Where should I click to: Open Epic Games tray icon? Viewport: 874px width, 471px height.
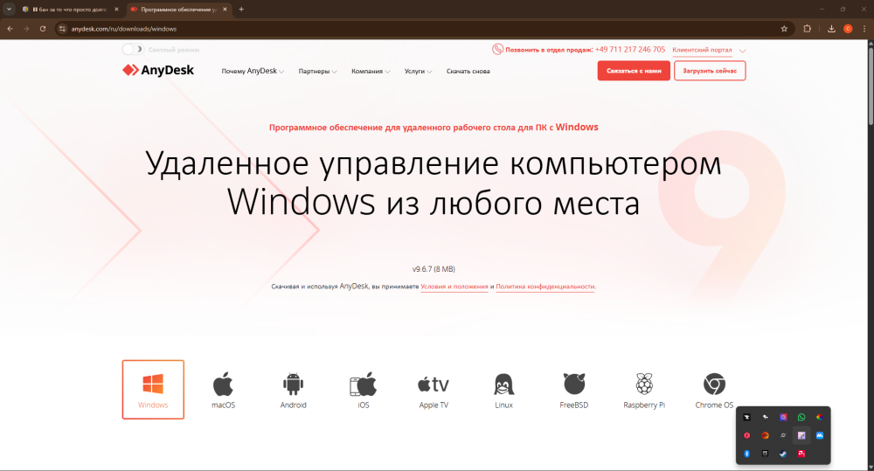pos(766,454)
